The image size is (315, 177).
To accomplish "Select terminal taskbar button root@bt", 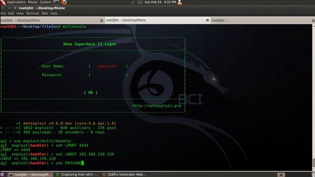I will (x=31, y=175).
